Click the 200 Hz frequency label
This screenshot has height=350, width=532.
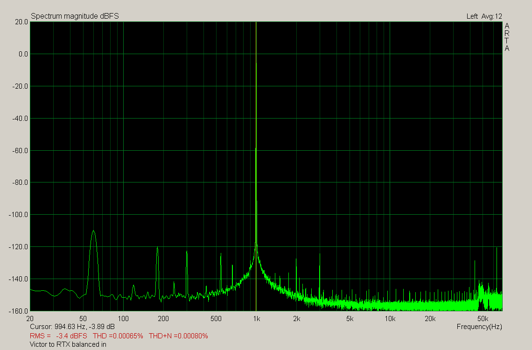click(163, 318)
